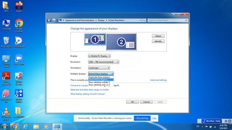This screenshot has height=130, width=232.
Task: Select monitor 1 thumbnail
Action: click(95, 39)
